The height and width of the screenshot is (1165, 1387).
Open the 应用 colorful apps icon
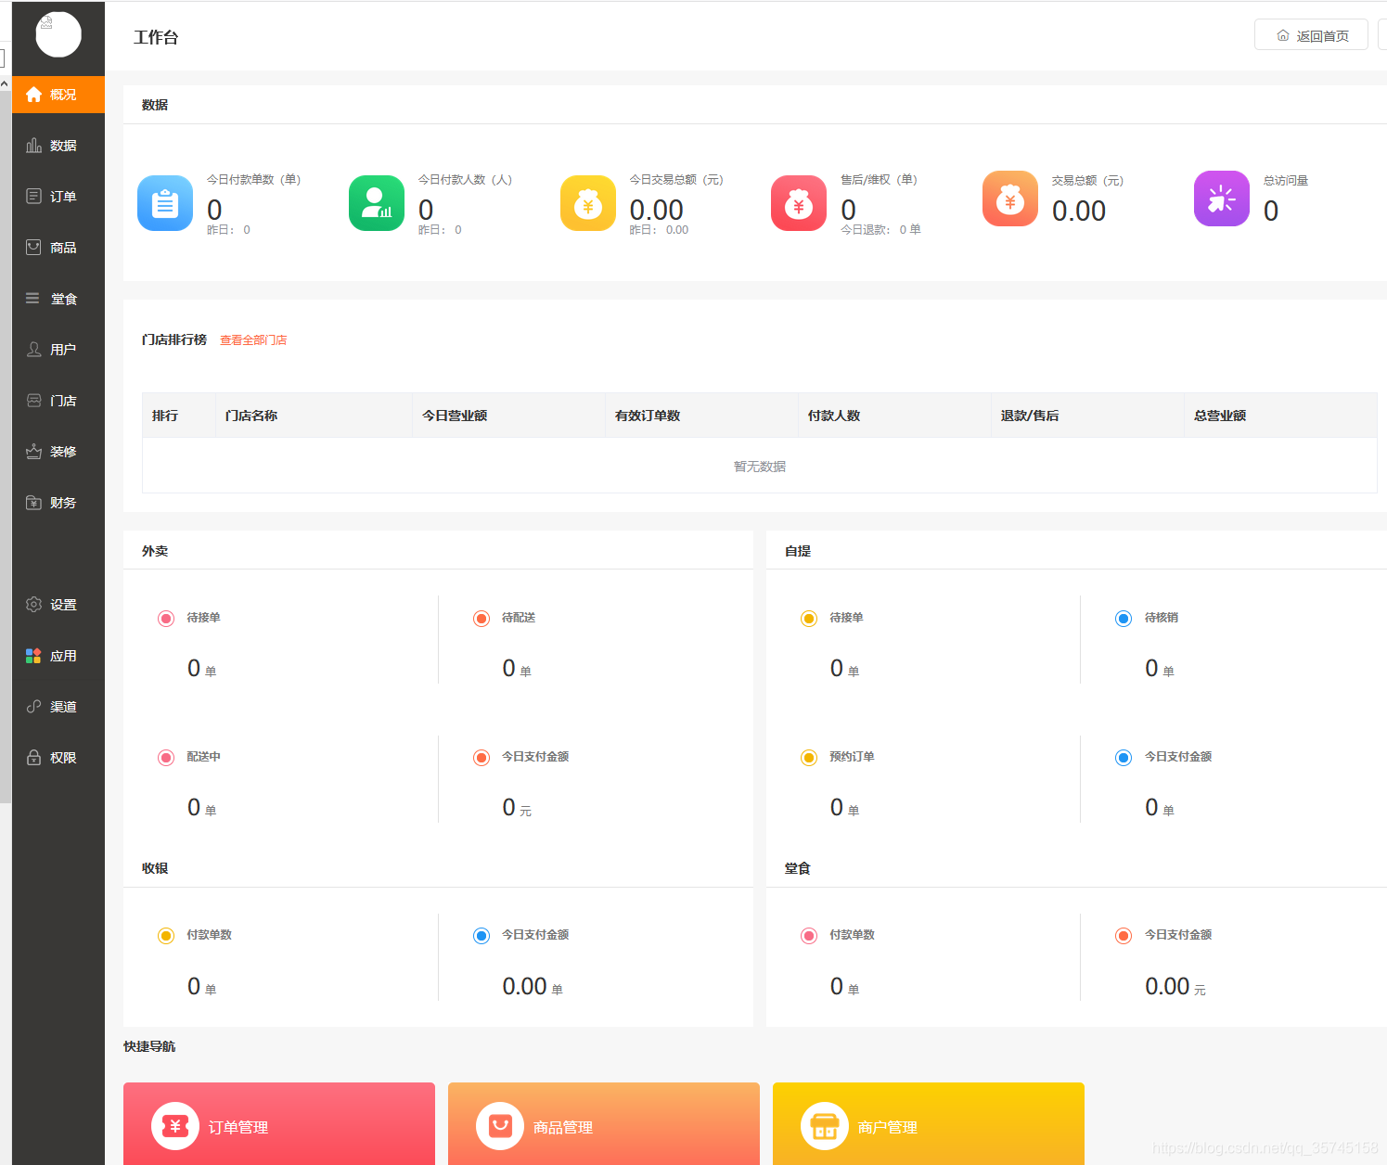click(33, 656)
